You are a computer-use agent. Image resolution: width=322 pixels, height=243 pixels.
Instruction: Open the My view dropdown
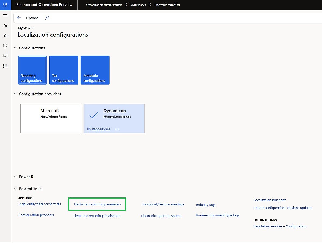click(26, 28)
